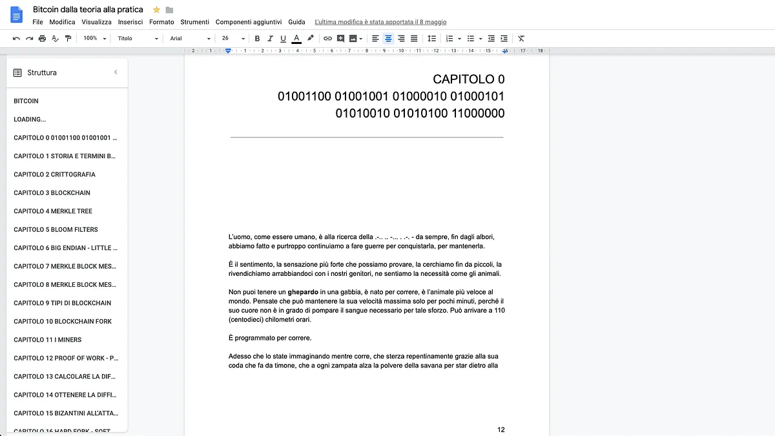
Task: Click the last modified link
Action: click(x=380, y=21)
